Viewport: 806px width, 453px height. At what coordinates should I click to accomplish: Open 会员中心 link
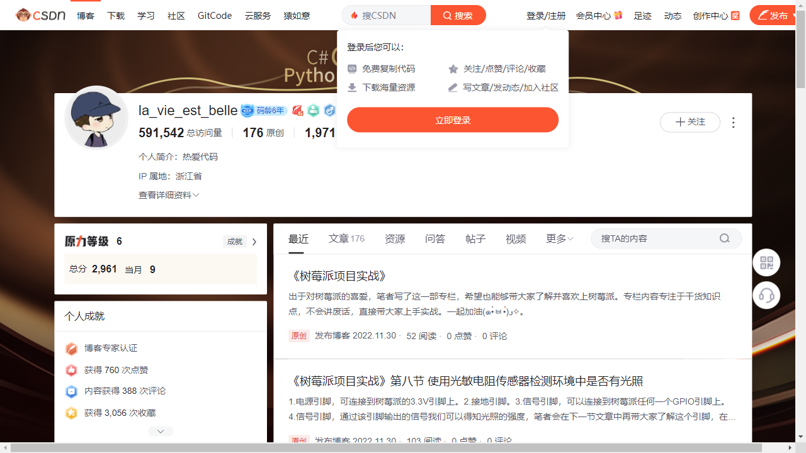click(x=593, y=16)
